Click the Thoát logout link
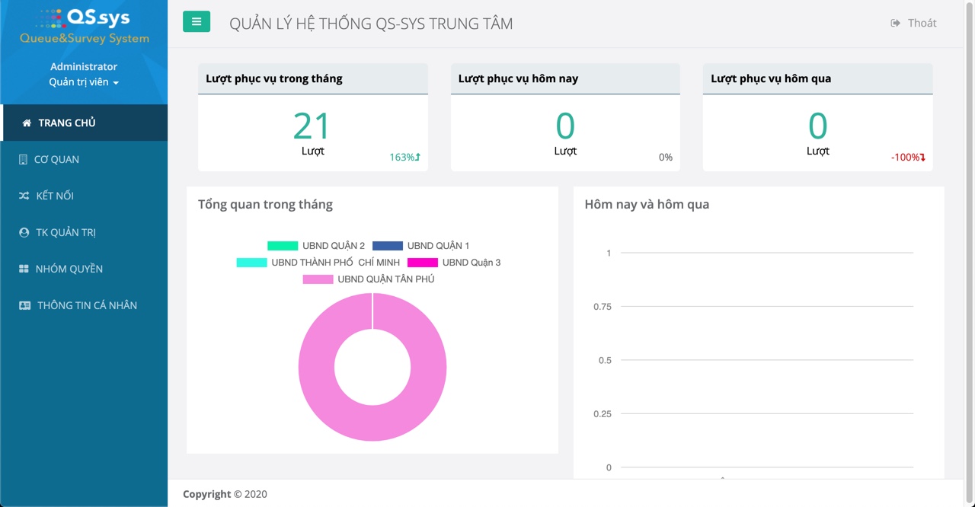 (922, 24)
